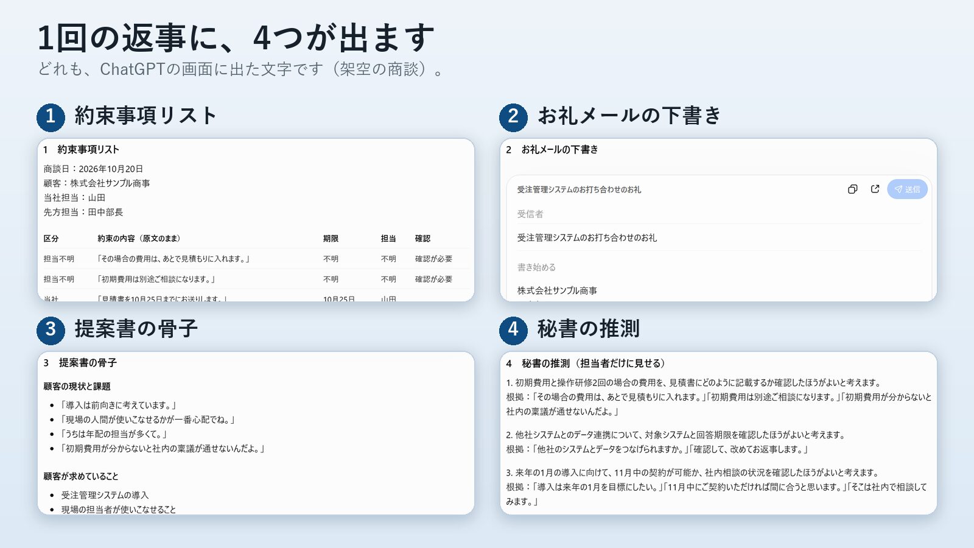The height and width of the screenshot is (548, 974).
Task: Select bullet 「初期費用が分からないと社内の稟議が通せないんだよ。」
Action: tap(163, 449)
